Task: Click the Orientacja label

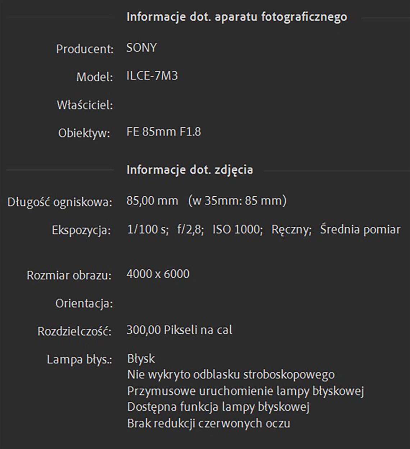Action: [x=84, y=304]
